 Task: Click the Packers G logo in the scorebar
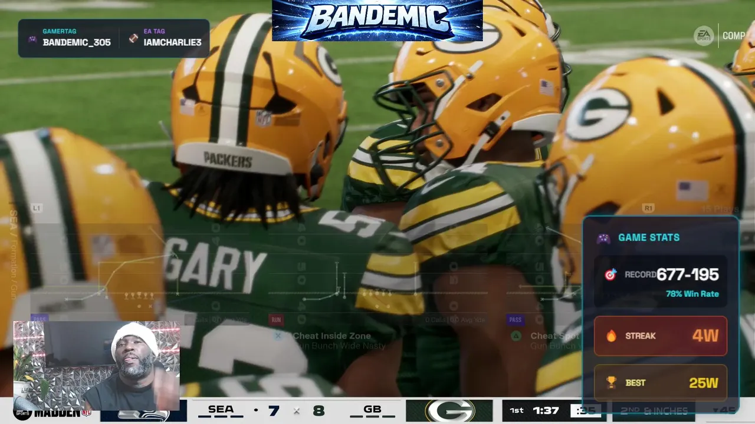[449, 410]
